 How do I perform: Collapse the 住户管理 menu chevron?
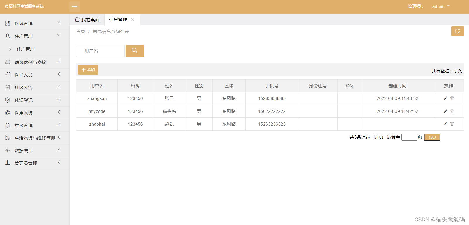tap(59, 35)
